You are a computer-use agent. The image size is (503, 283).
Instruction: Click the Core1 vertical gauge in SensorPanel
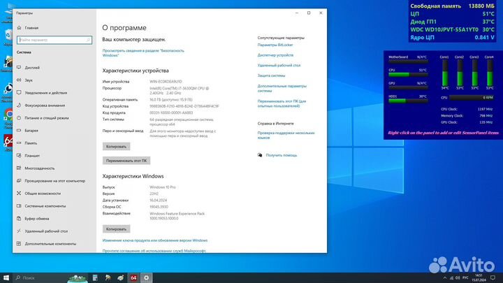[445, 73]
